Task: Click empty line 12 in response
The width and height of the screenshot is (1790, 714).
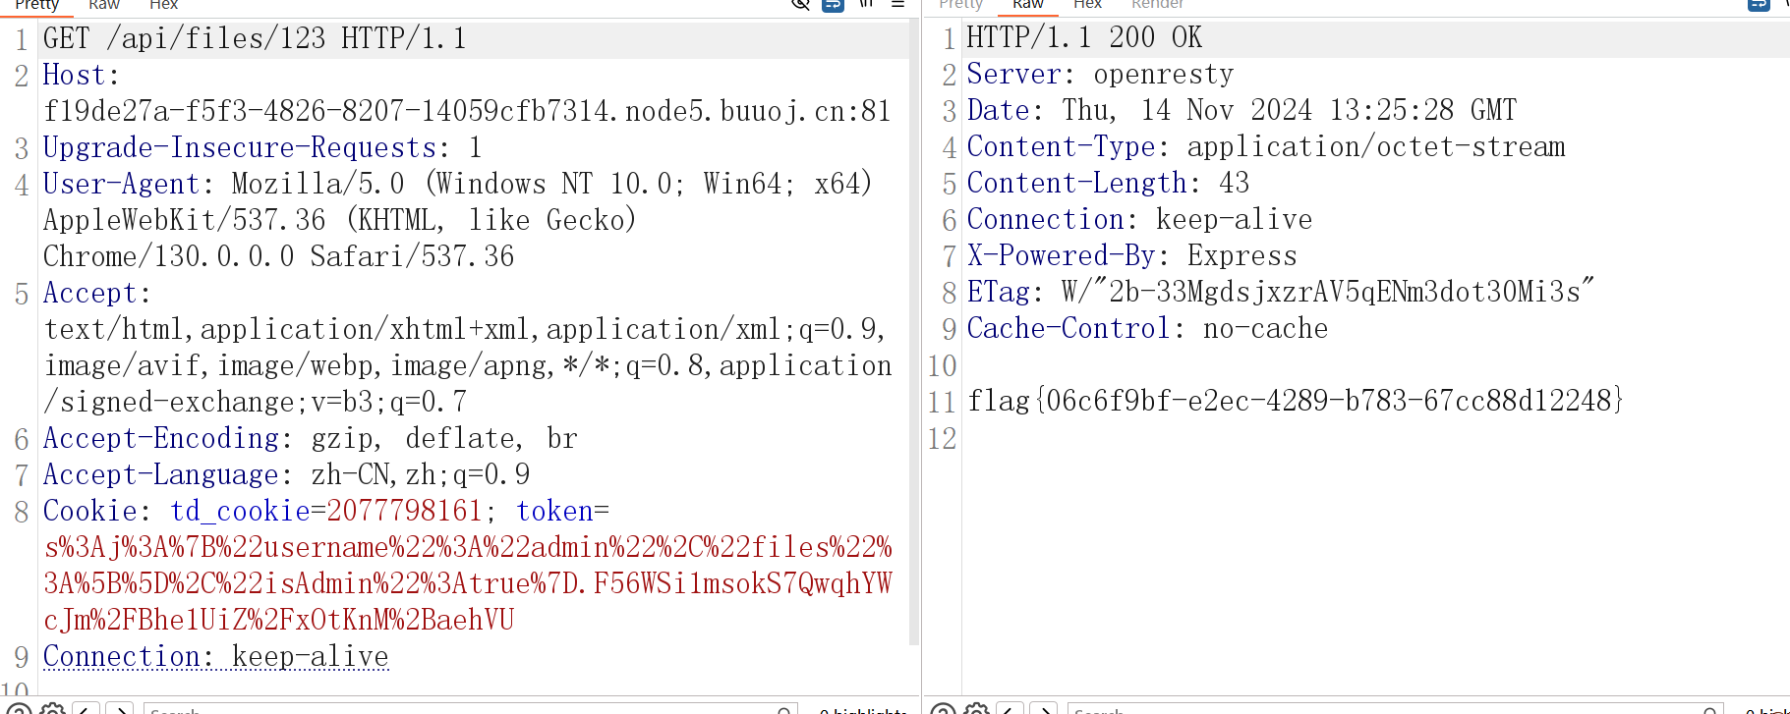Action: pos(1375,438)
